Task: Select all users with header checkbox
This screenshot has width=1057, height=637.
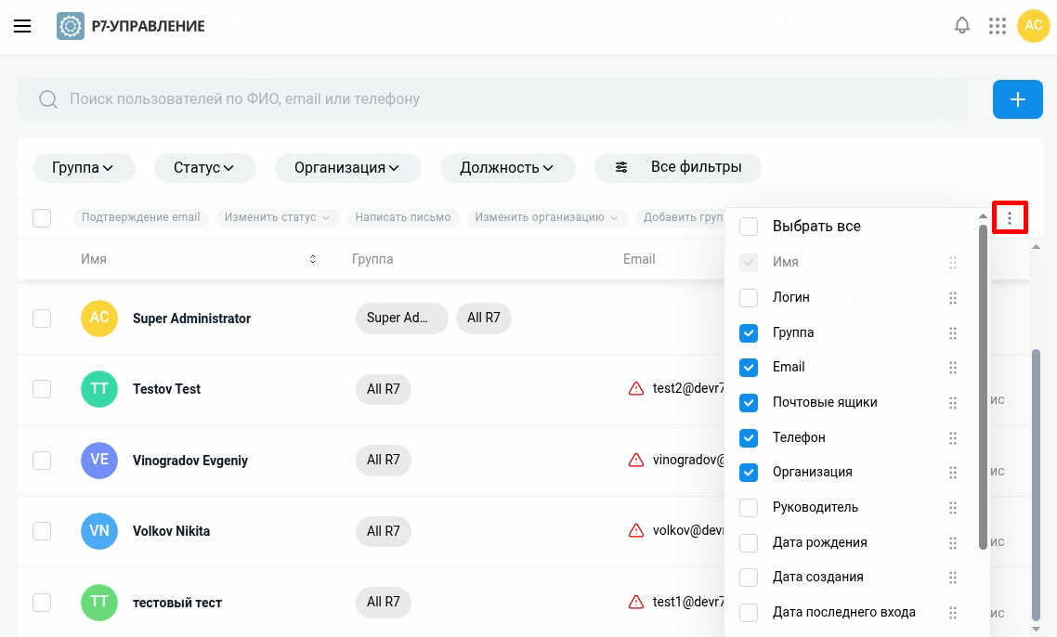Action: click(x=42, y=217)
